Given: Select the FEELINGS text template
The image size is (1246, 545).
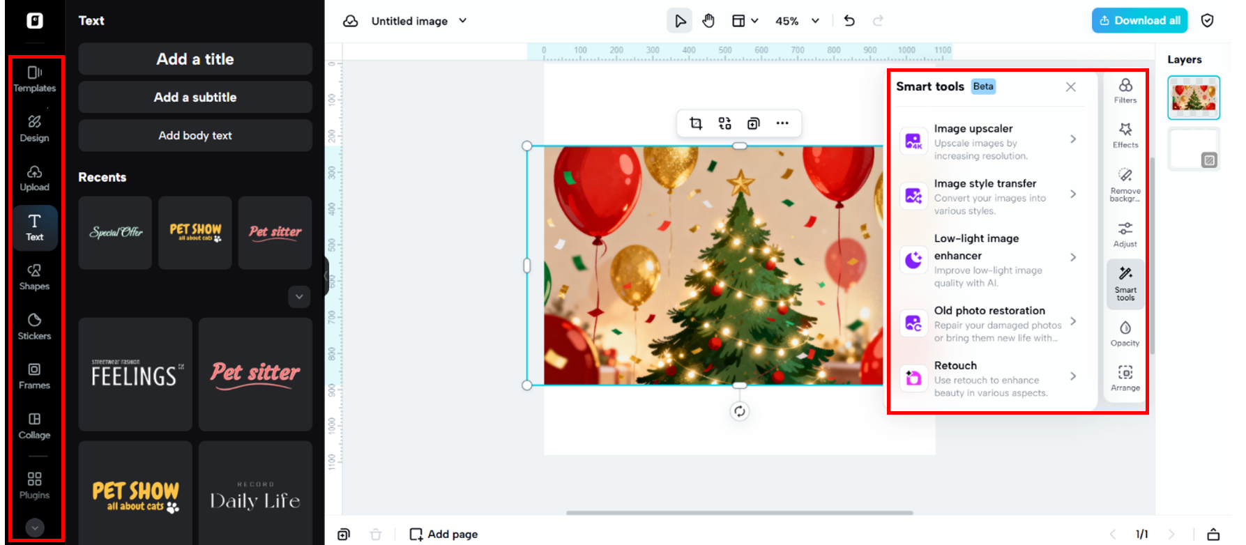Looking at the screenshot, I should pos(135,375).
